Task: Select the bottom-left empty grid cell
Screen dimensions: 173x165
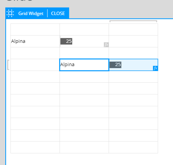Action: 35,147
